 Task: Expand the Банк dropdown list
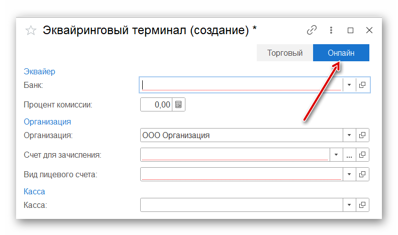pos(349,85)
